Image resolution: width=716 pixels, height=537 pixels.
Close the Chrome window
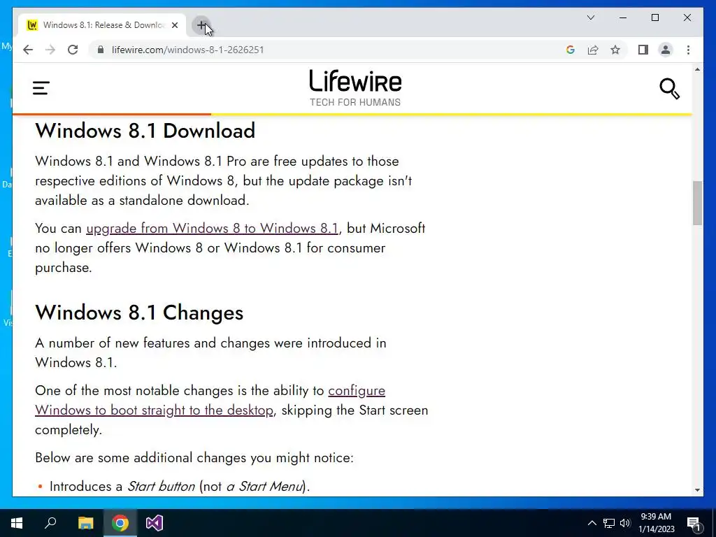click(x=687, y=17)
